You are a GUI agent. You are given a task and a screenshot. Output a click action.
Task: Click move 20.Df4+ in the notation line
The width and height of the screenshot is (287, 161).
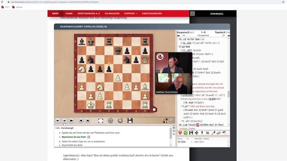[204, 125]
